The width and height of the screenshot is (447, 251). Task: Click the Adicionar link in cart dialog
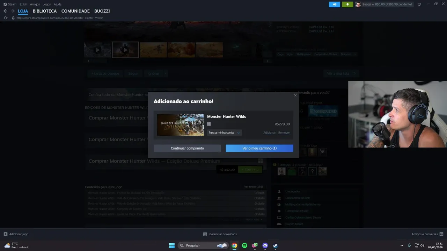[x=269, y=132]
